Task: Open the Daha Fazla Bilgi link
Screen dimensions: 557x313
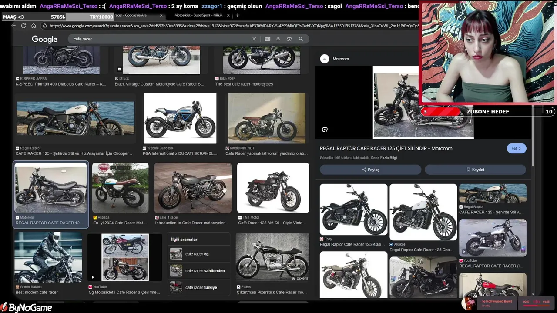Action: pos(384,158)
